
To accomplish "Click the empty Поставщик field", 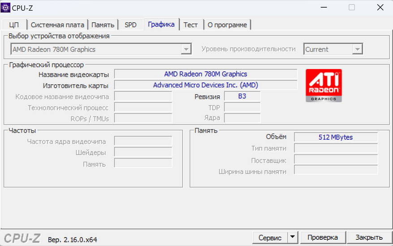I will coord(336,160).
